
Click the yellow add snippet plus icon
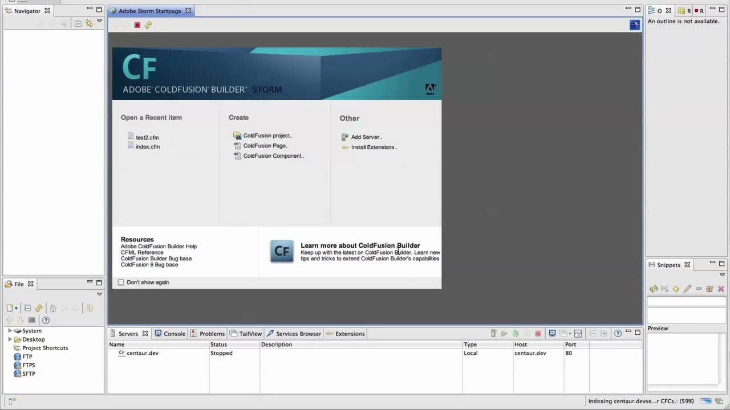coord(676,289)
